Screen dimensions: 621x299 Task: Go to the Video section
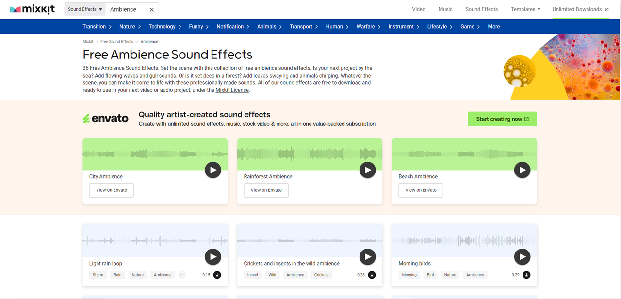[x=419, y=9]
